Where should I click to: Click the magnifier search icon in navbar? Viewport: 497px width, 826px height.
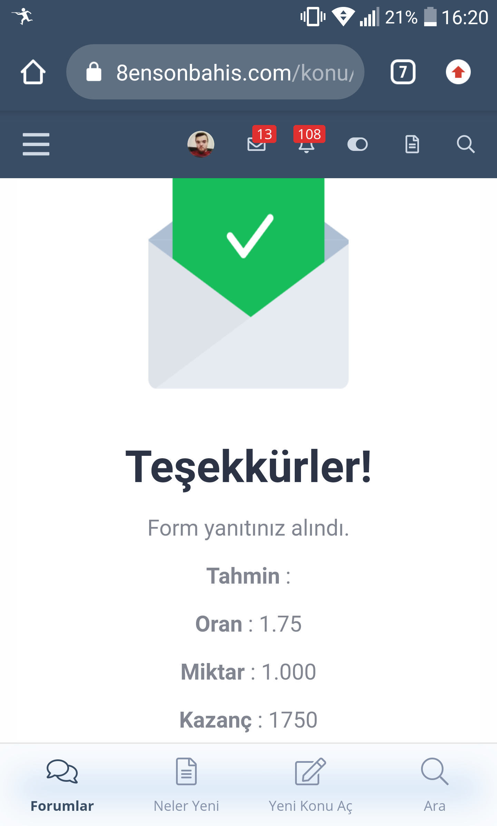pos(466,144)
